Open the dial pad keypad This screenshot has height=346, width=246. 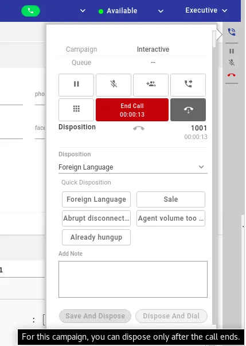pos(76,110)
